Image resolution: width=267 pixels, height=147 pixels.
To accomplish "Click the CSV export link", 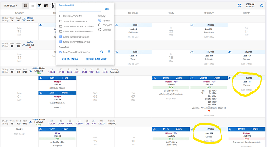I will point(107,9).
